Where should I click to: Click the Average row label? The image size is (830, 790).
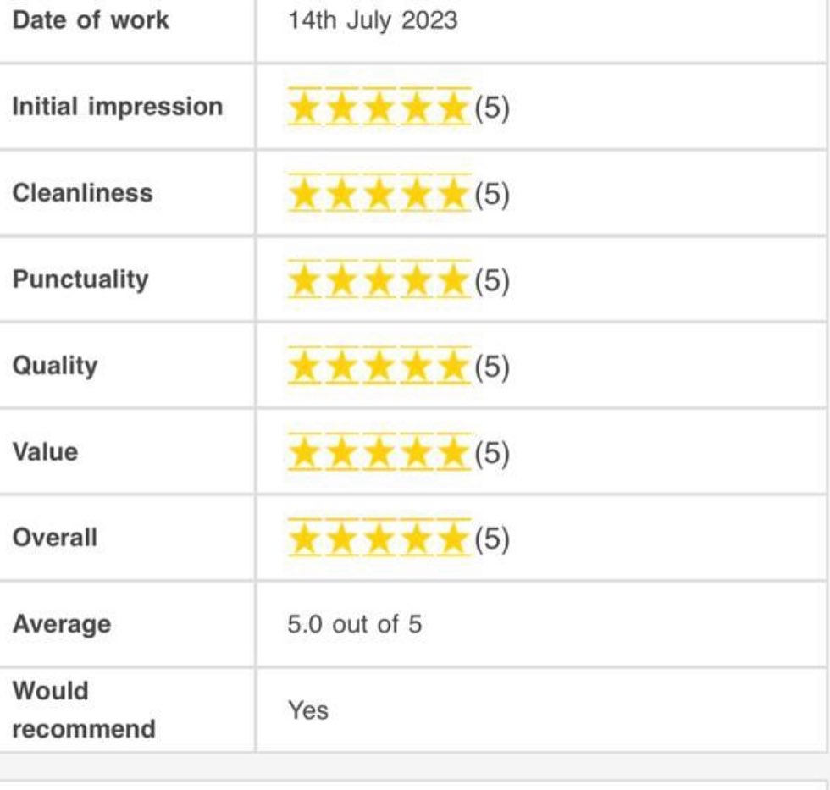tap(61, 624)
